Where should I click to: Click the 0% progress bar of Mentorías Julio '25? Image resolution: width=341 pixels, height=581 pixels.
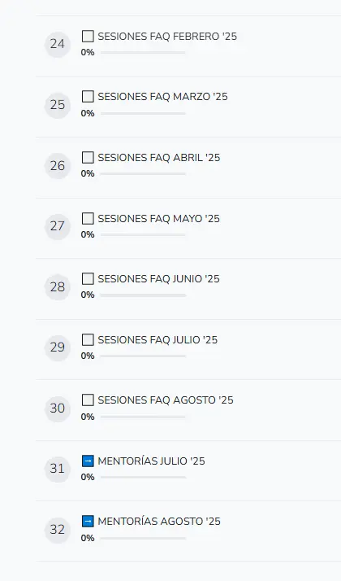click(143, 477)
